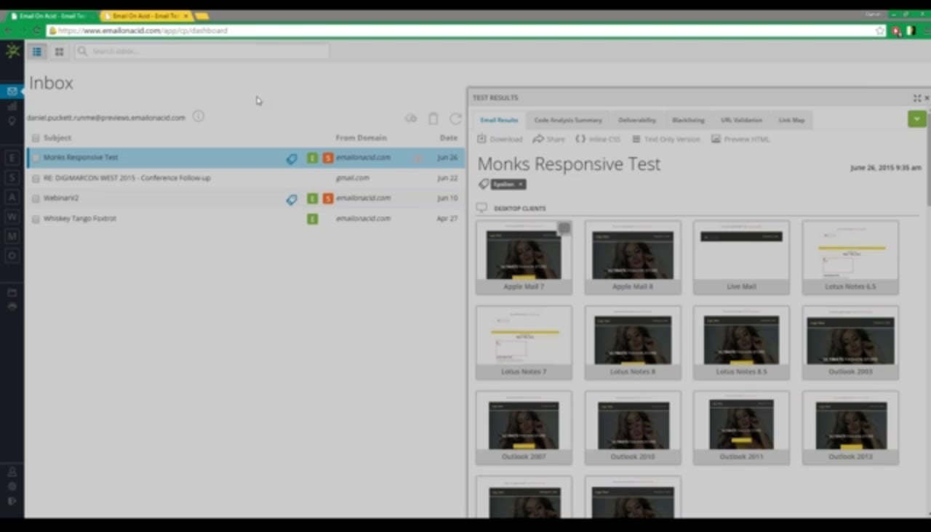Switch to the URL Validation tab
This screenshot has height=532, width=931.
pyautogui.click(x=742, y=120)
